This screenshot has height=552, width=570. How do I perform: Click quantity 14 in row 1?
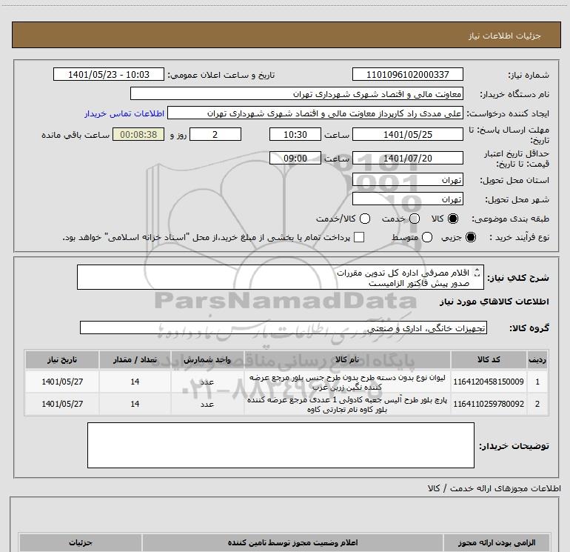point(135,382)
